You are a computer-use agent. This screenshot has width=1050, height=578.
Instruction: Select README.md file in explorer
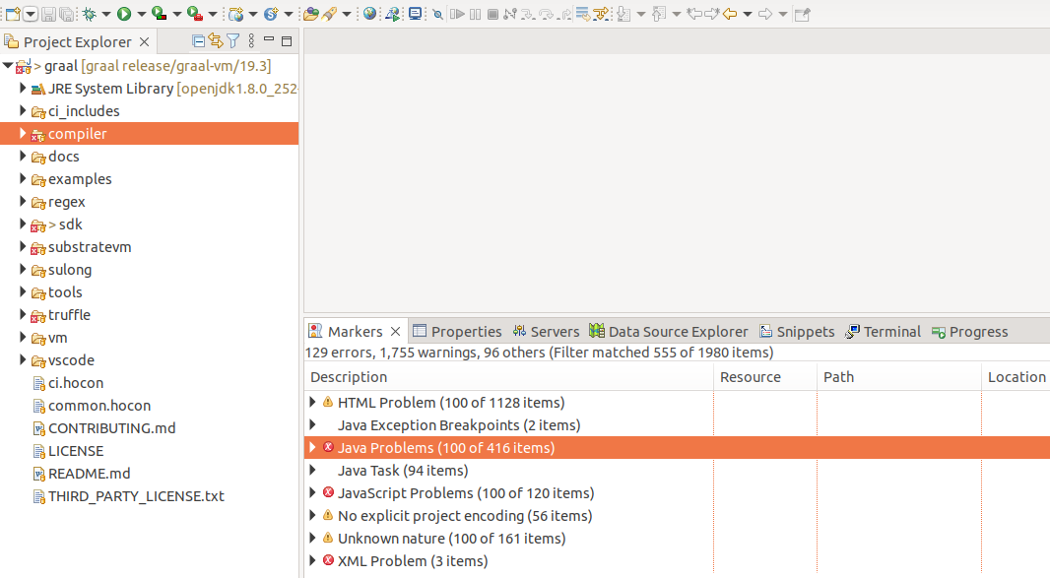(x=89, y=474)
